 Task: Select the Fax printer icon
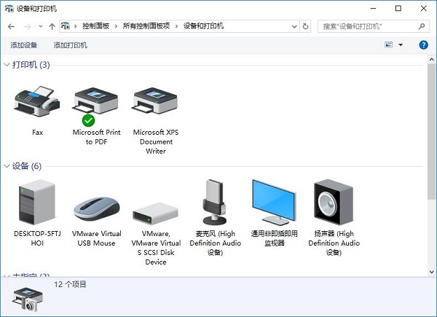(x=37, y=103)
